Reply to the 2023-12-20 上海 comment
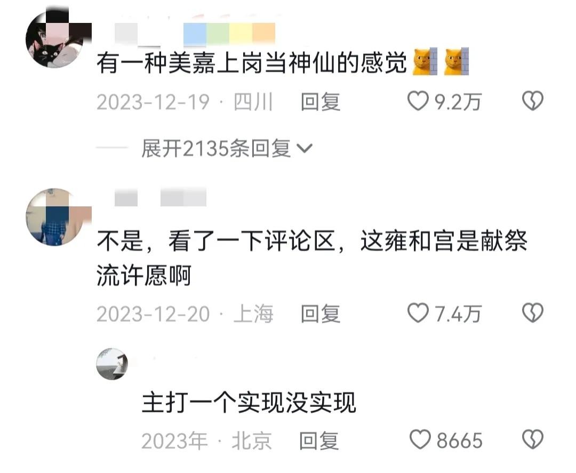Viewport: 576px width, 473px height. click(321, 314)
